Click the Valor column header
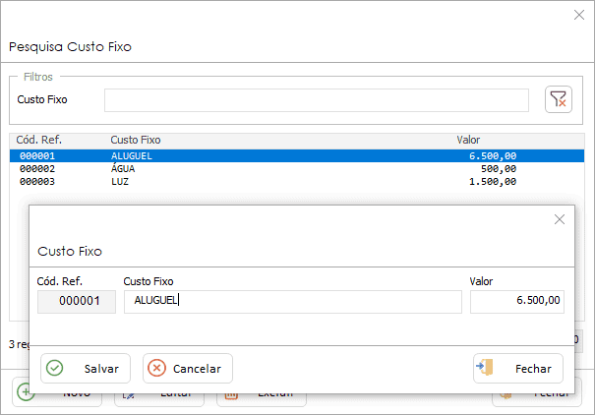This screenshot has width=595, height=415. [468, 140]
